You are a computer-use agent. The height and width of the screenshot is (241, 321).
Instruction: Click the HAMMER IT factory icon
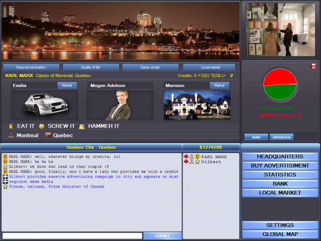pyautogui.click(x=82, y=126)
